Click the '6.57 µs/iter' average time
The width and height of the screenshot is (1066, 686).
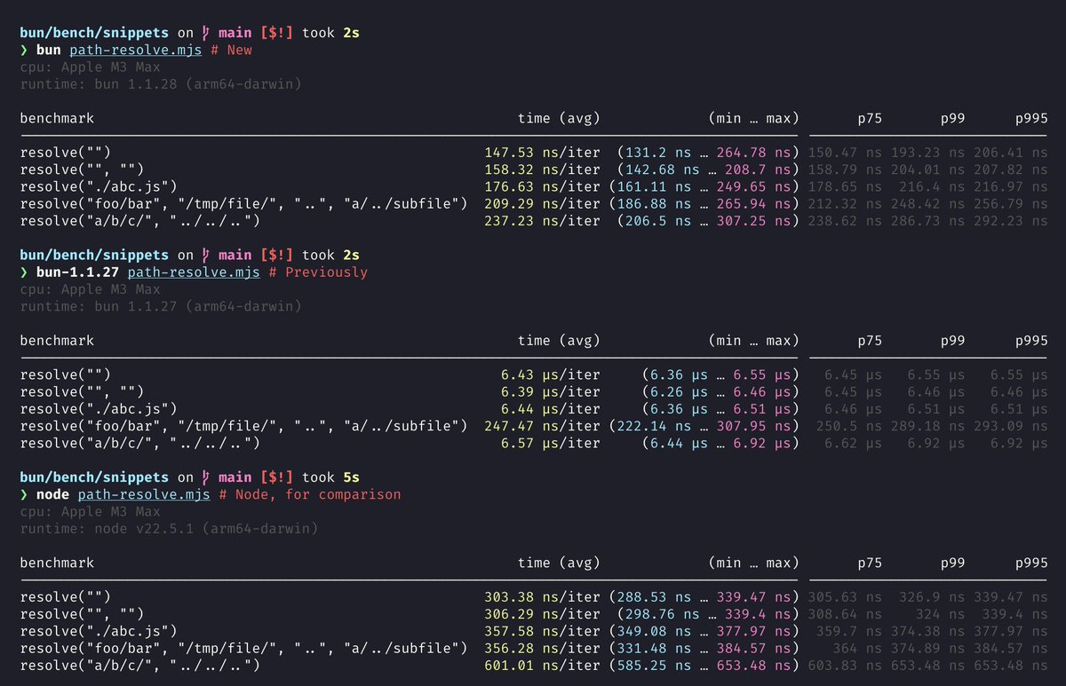coord(550,443)
